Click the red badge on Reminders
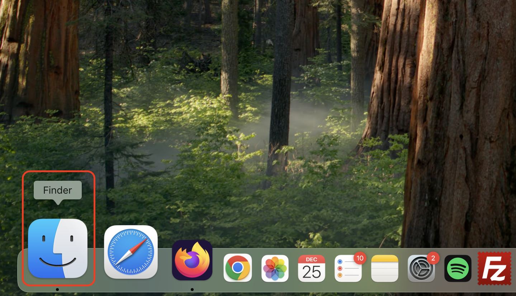 point(360,257)
